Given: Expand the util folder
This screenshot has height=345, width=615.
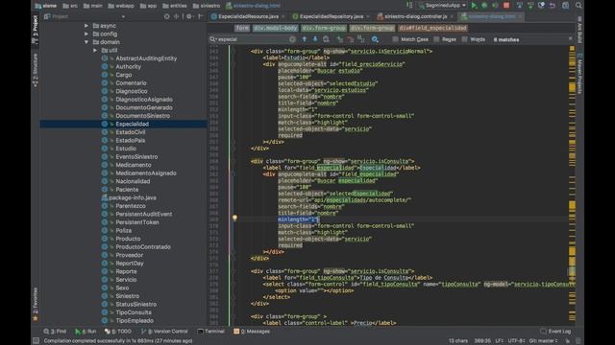Looking at the screenshot, I should tap(95, 50).
